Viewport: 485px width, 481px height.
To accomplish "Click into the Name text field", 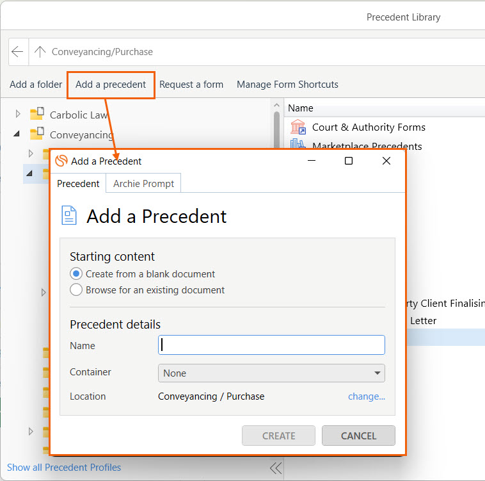I will pos(271,345).
